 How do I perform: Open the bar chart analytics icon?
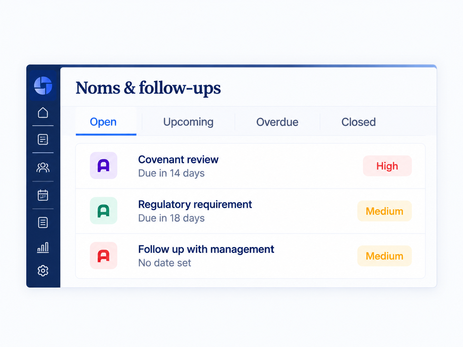(43, 247)
